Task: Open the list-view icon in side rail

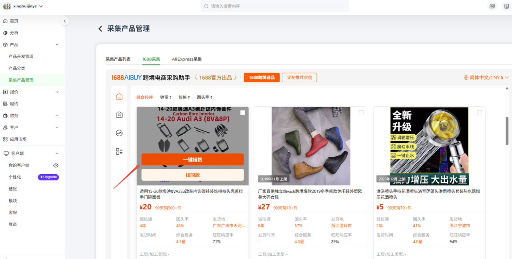Action: click(x=119, y=151)
